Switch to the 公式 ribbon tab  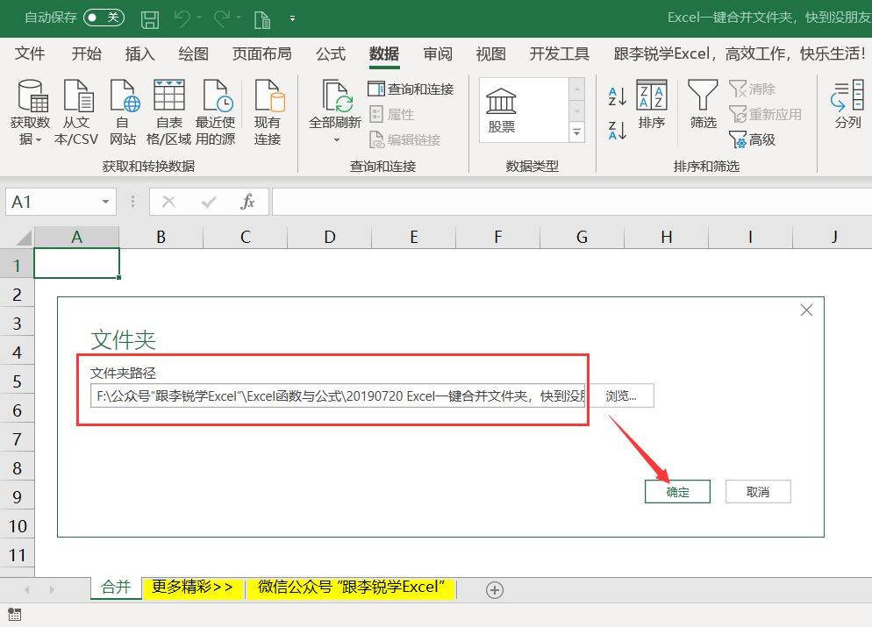331,53
